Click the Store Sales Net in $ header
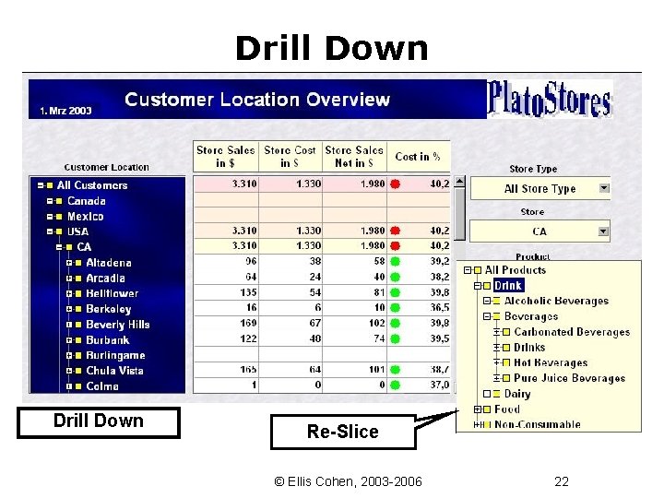The width and height of the screenshot is (664, 498). pos(354,156)
